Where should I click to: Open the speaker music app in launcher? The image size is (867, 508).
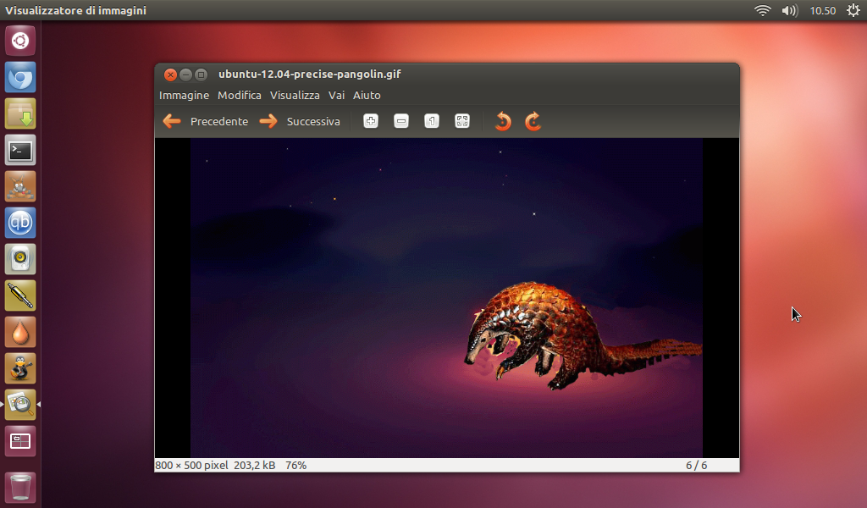[20, 259]
